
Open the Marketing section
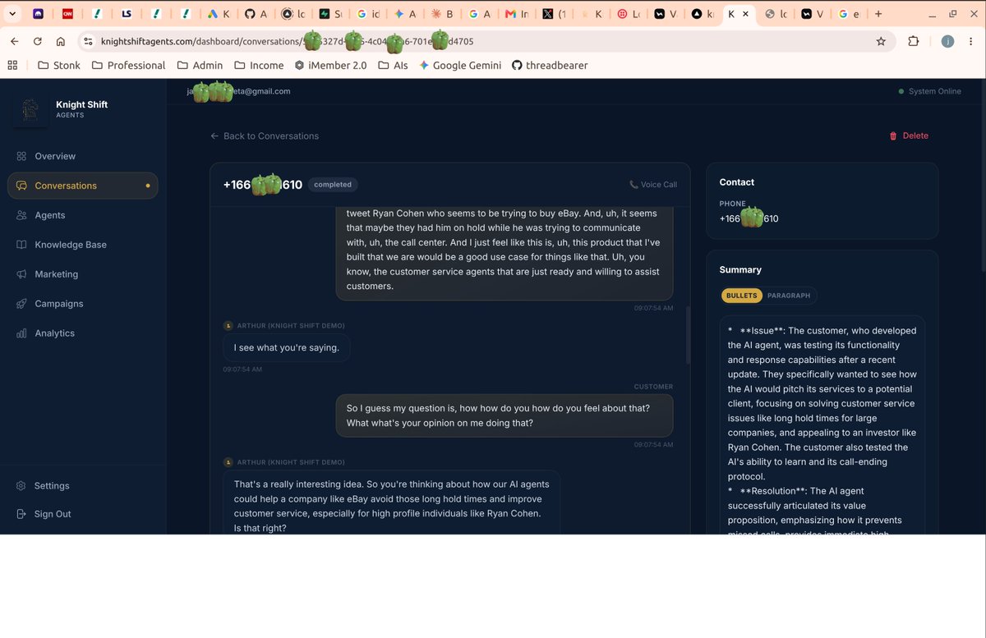[x=82, y=274]
